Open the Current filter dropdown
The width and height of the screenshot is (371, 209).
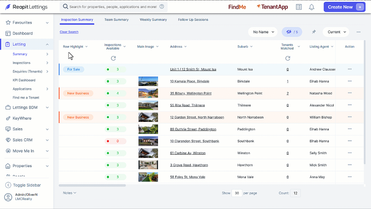coord(336,32)
